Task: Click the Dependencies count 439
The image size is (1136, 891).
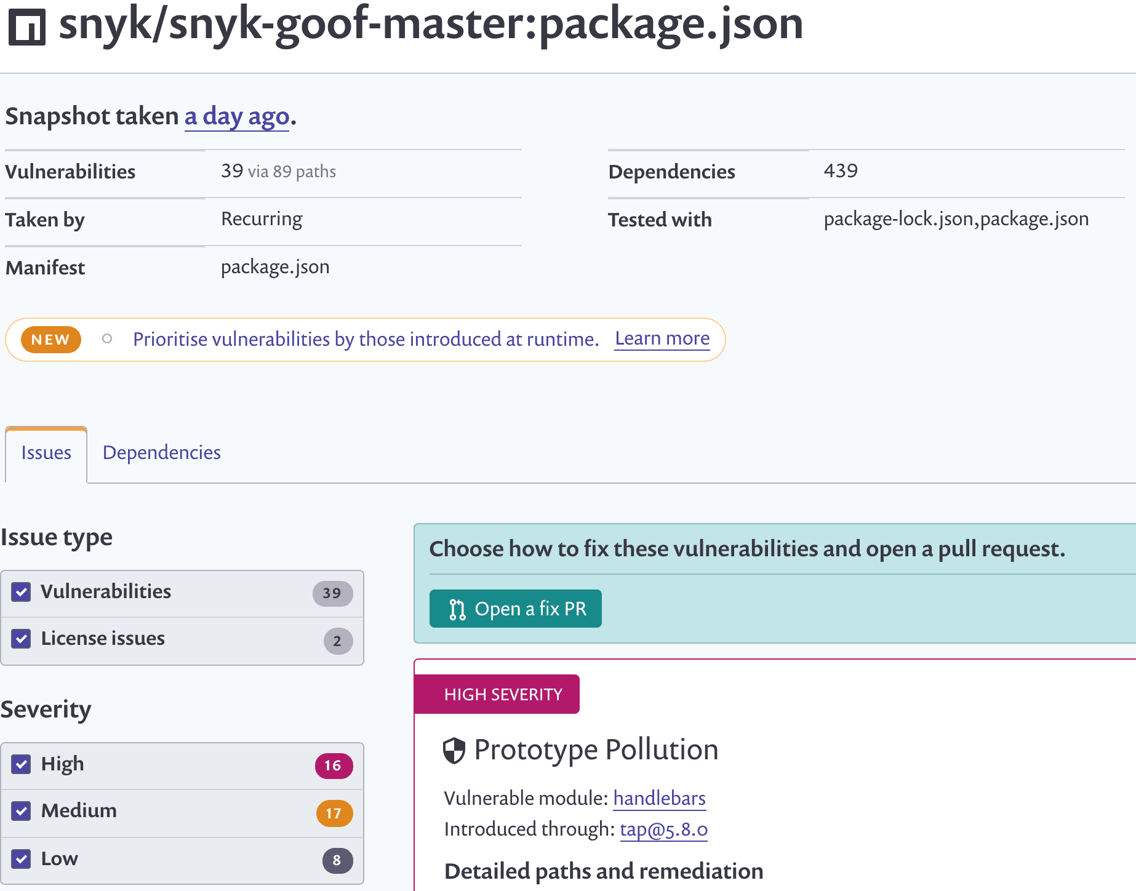Action: pyautogui.click(x=841, y=170)
